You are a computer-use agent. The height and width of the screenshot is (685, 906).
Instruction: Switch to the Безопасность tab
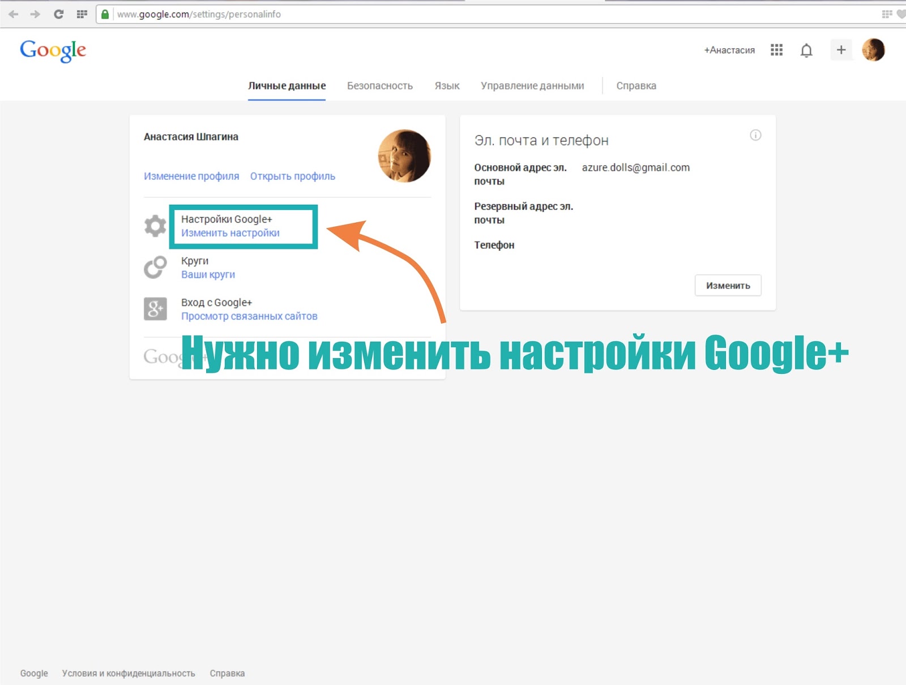(380, 86)
